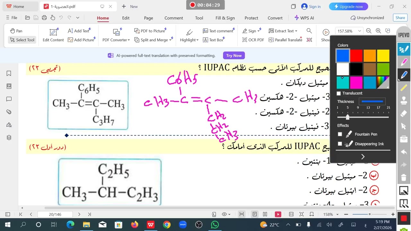
Task: Click the Try Now translation button
Action: [x=234, y=56]
